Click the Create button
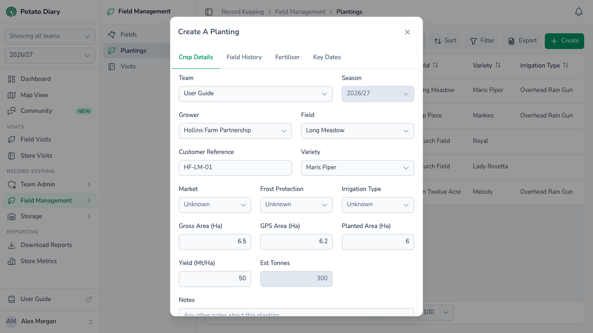This screenshot has height=333, width=593. [564, 41]
